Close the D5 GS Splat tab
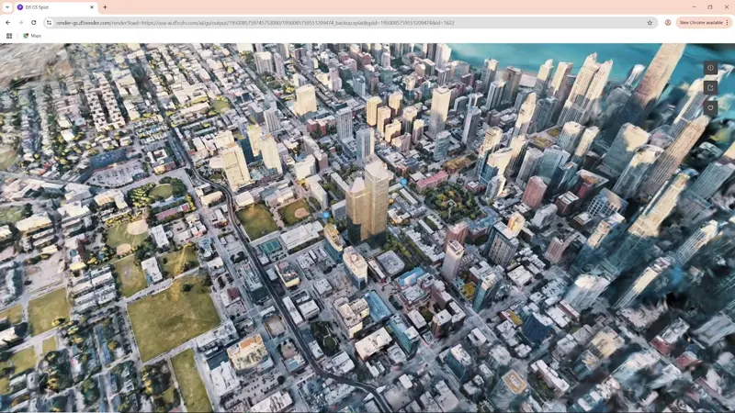 [92, 7]
